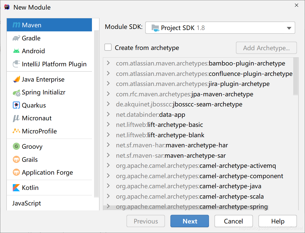The width and height of the screenshot is (305, 233).
Task: Expand camel-archetype-activemq chevron
Action: [108, 165]
